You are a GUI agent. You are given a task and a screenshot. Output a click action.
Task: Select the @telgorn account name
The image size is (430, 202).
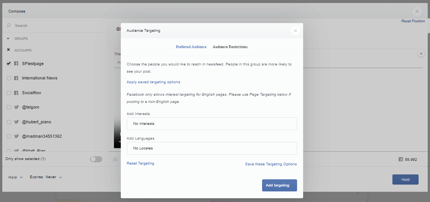coord(31,107)
